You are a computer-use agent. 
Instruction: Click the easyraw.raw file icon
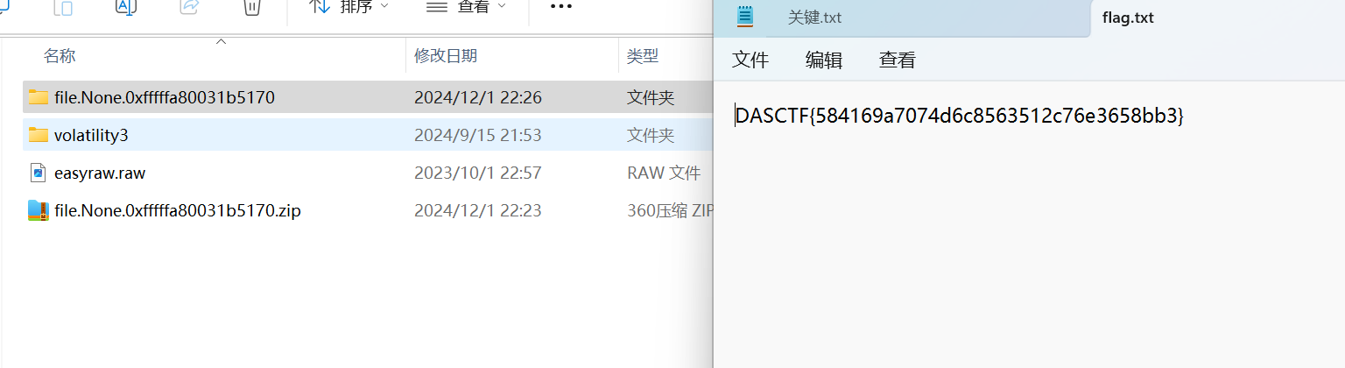point(38,173)
